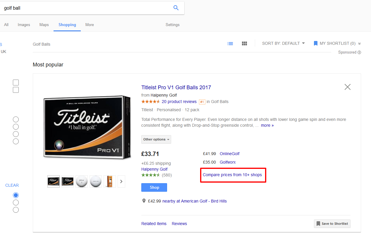Click the map pin nearby icon
371x235 pixels.
144,201
